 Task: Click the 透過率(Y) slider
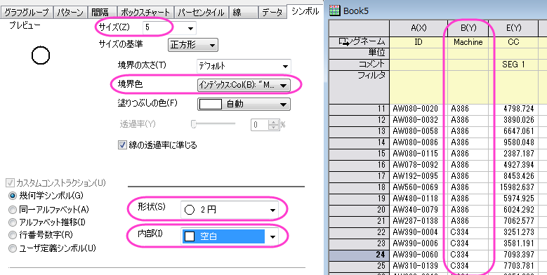pyautogui.click(x=213, y=124)
